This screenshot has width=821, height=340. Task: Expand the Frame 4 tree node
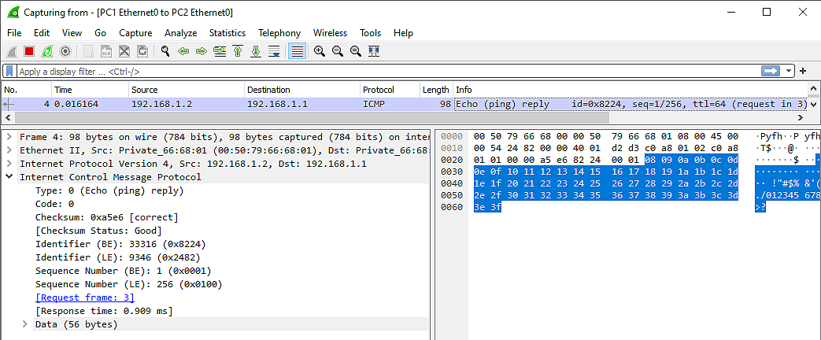tap(9, 137)
